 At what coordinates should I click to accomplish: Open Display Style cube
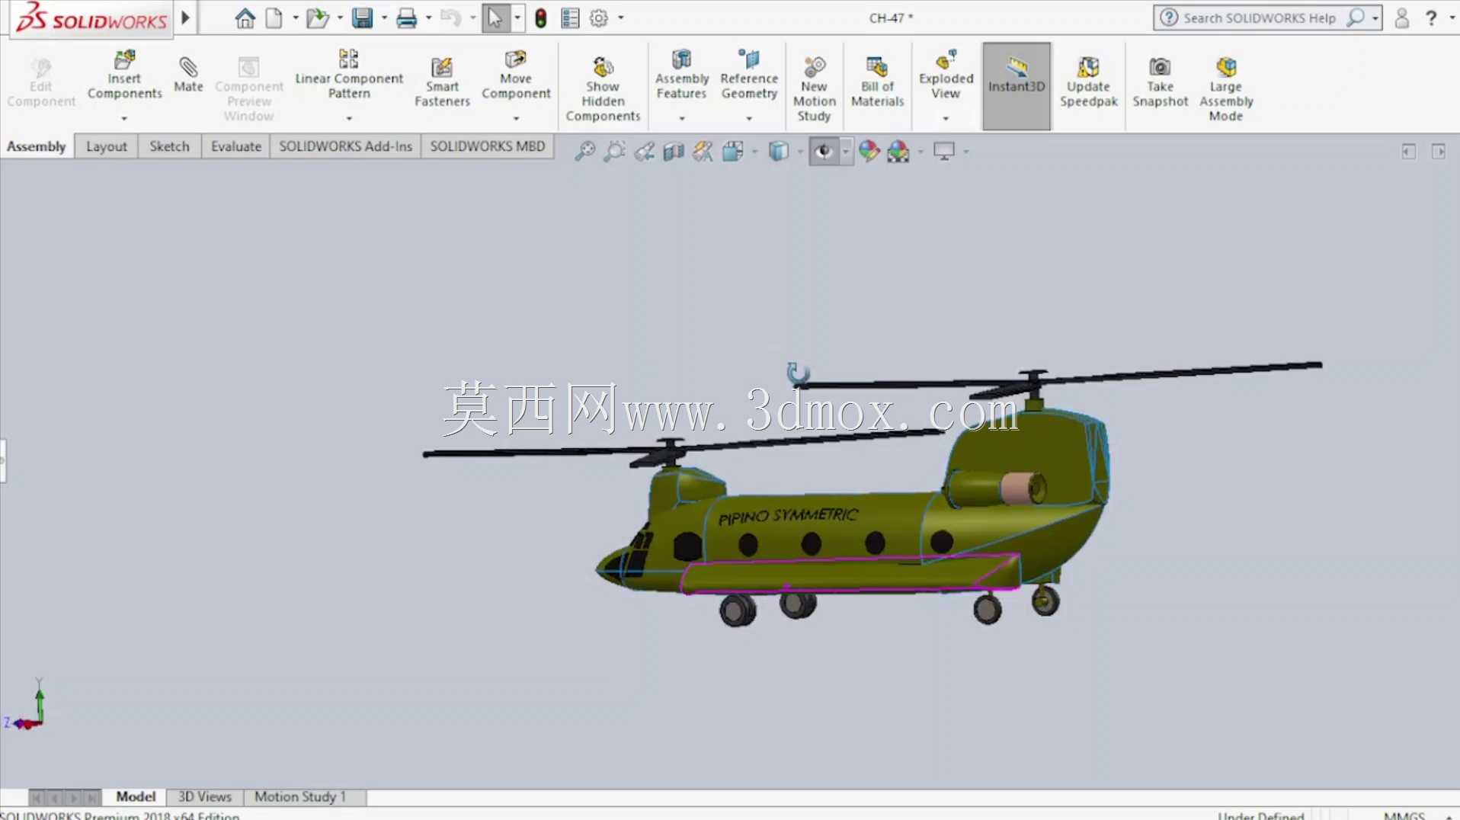pyautogui.click(x=779, y=151)
